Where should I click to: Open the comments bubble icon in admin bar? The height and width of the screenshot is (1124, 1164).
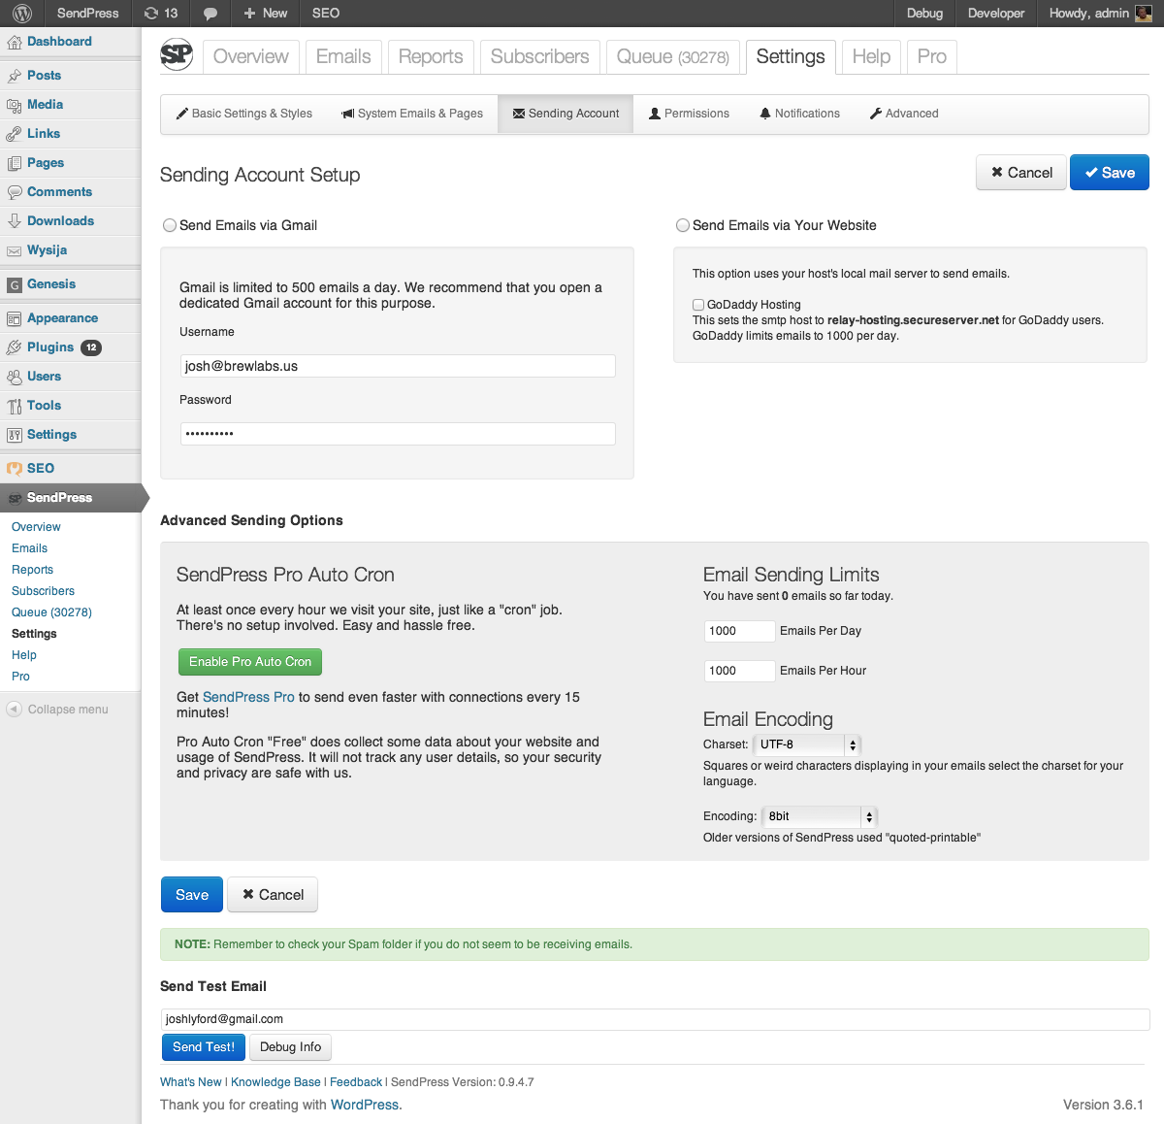[210, 14]
